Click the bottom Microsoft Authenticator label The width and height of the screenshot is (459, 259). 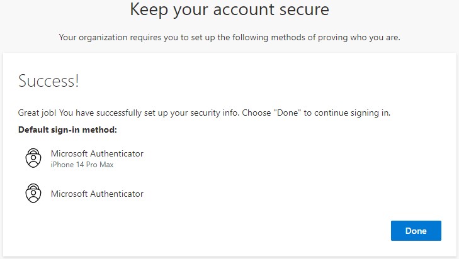(97, 194)
